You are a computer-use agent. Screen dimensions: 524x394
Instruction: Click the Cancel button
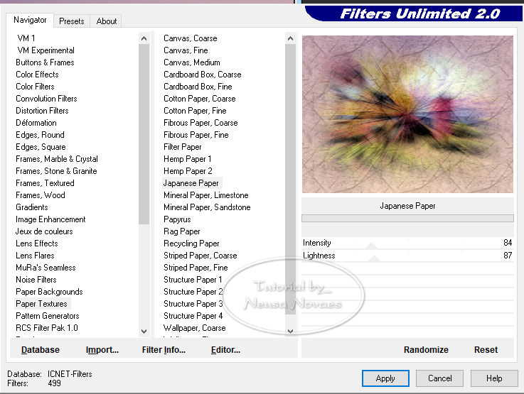[x=440, y=378]
